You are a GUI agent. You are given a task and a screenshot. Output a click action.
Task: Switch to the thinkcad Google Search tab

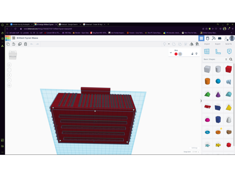(70, 24)
